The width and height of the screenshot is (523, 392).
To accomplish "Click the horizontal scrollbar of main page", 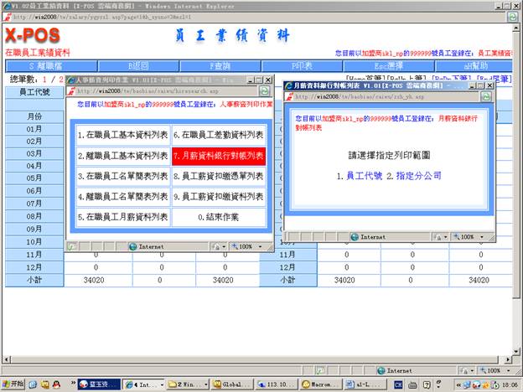I will click(x=251, y=356).
